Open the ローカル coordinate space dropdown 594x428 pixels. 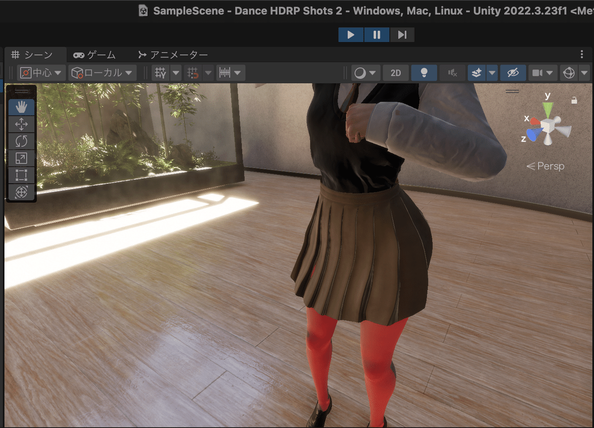coord(102,72)
